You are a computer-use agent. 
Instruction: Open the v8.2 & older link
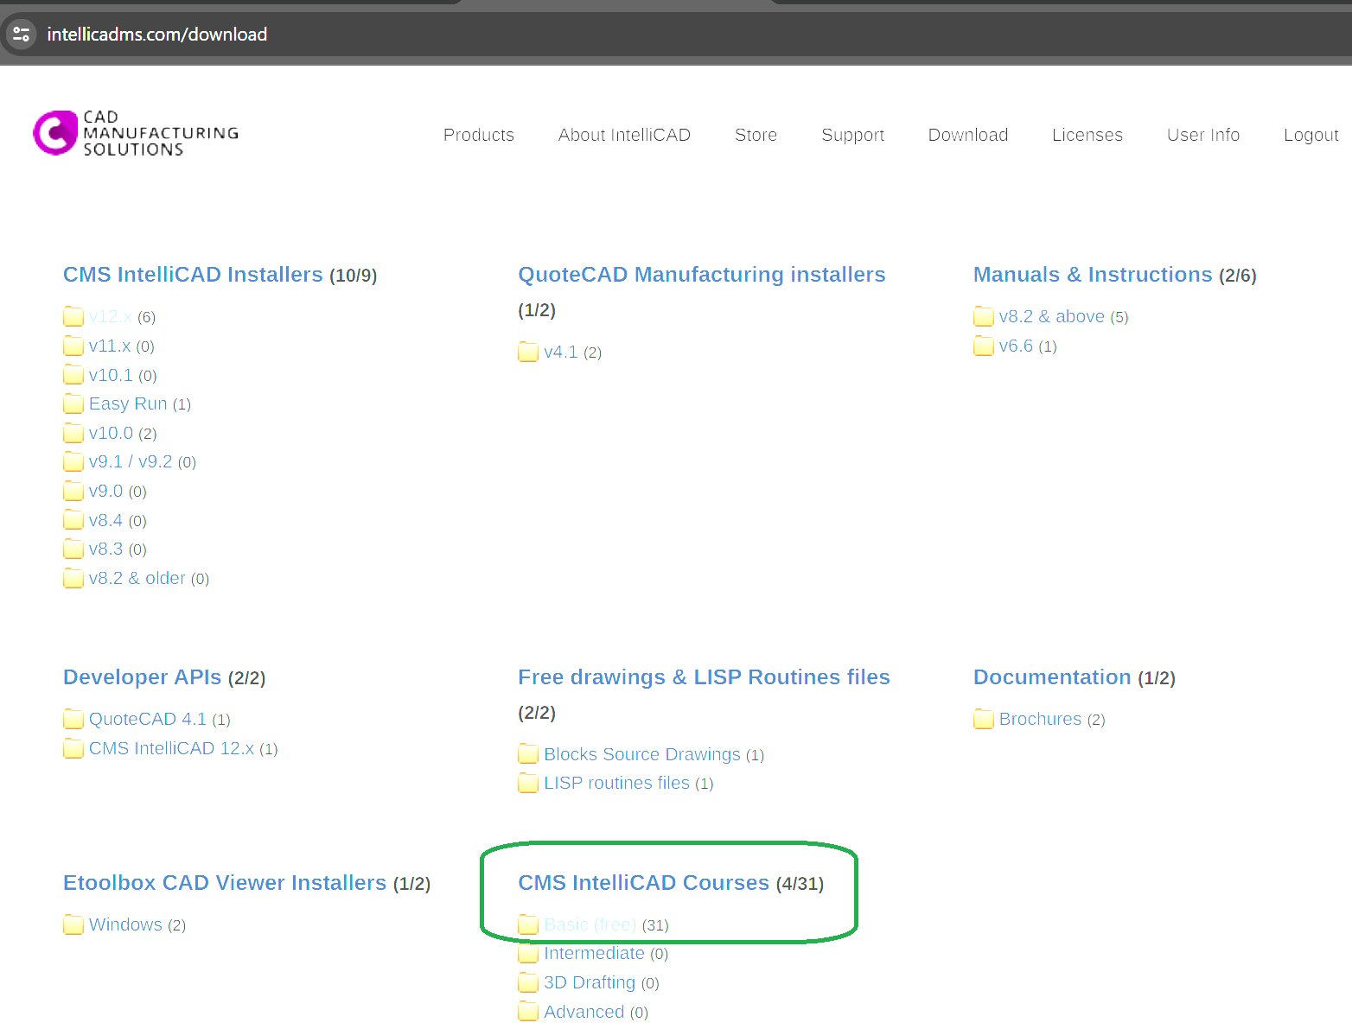[x=137, y=578]
